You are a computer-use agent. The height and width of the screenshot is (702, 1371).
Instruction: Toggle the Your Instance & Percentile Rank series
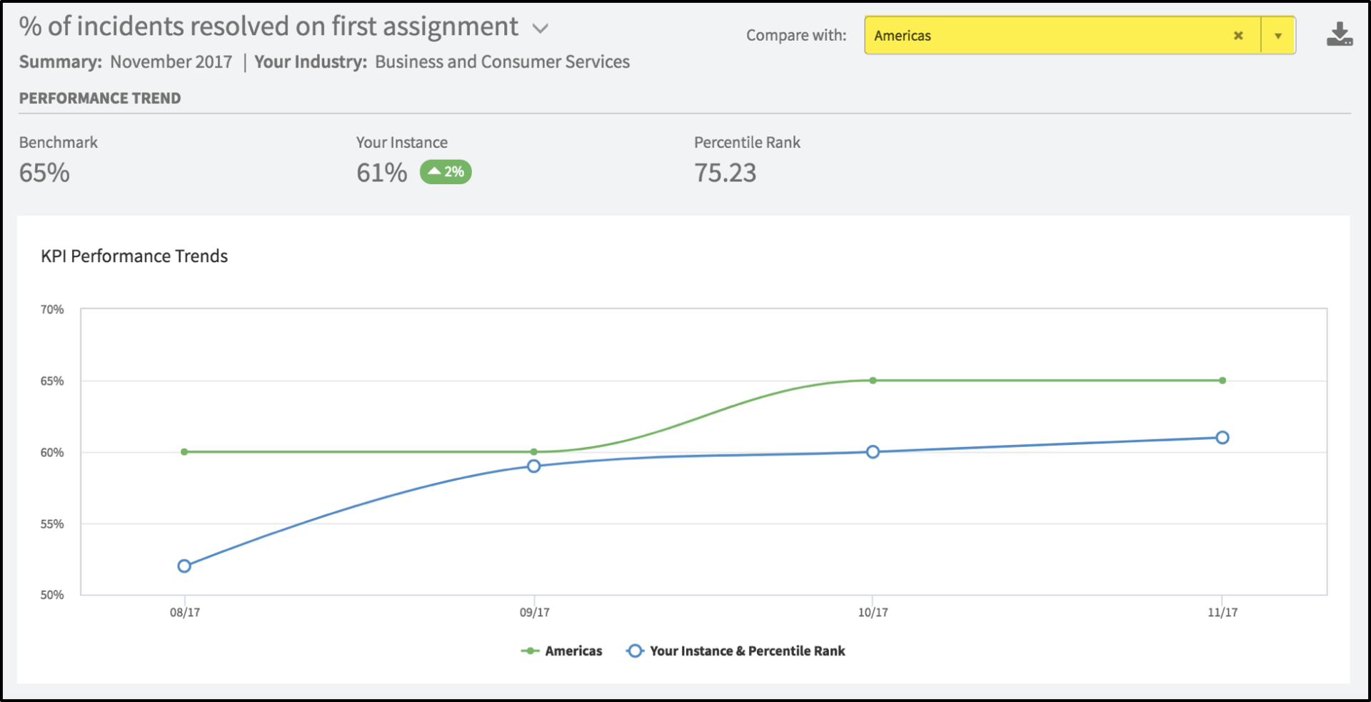(748, 651)
